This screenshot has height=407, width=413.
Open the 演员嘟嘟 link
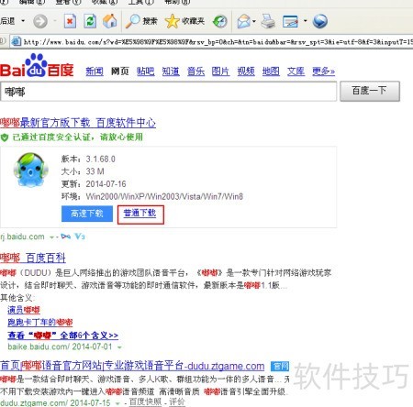(24, 310)
